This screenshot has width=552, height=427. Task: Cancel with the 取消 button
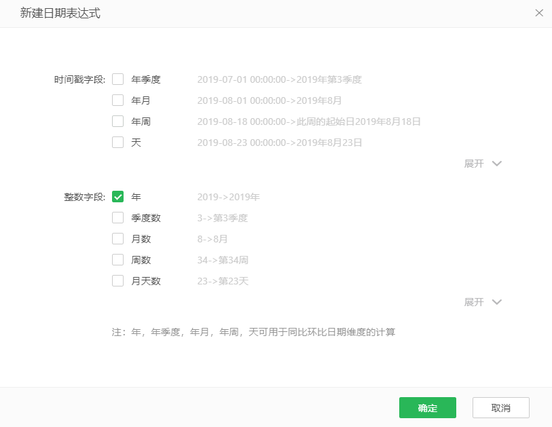[x=500, y=407]
